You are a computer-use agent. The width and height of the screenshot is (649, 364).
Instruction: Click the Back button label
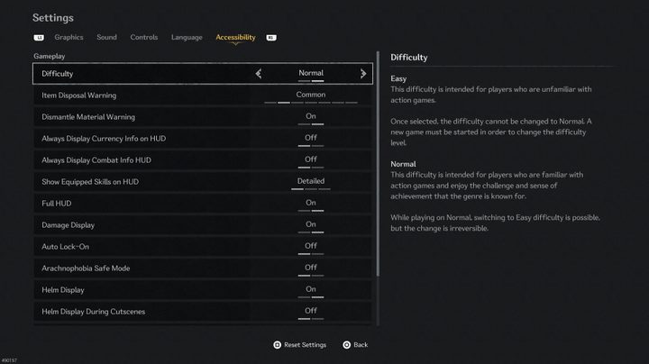click(x=361, y=345)
